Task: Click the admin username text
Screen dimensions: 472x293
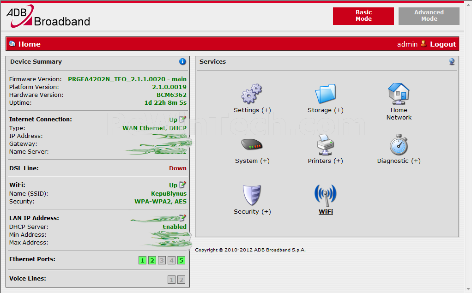Action: (407, 44)
